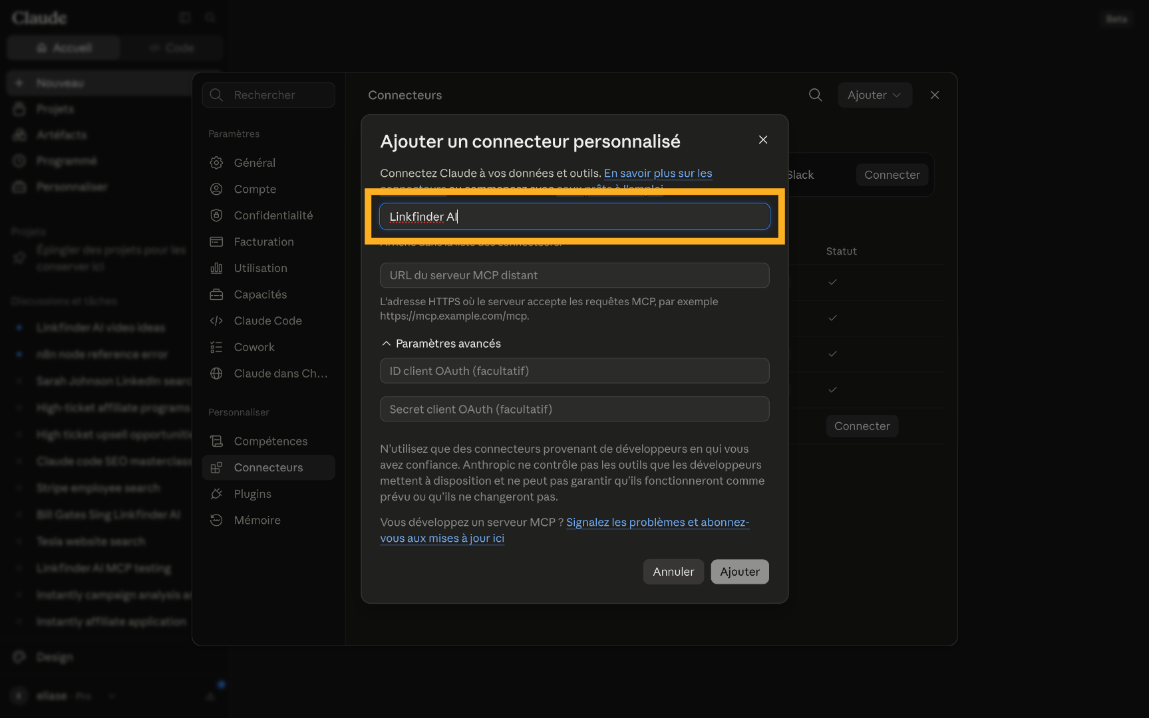The image size is (1149, 718).
Task: Open Plugins section
Action: [x=268, y=494]
